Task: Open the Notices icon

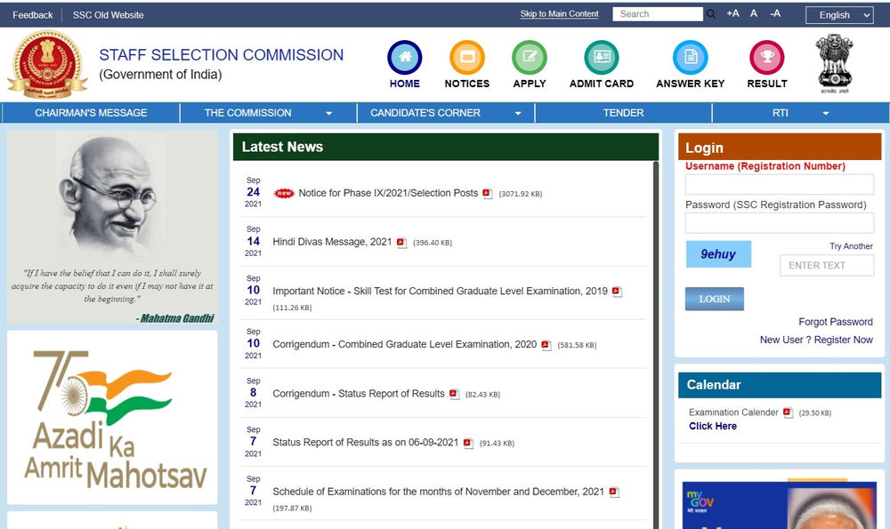Action: click(466, 57)
